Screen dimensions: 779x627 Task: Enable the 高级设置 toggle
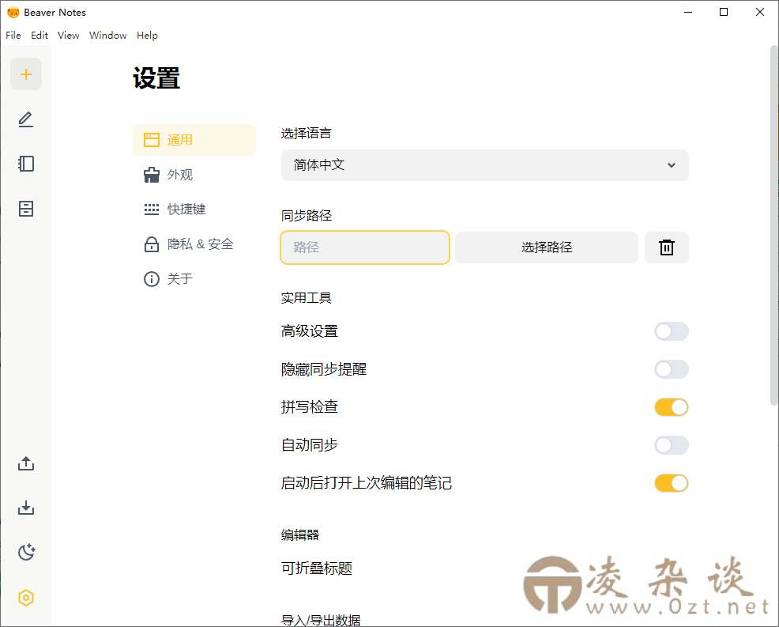(672, 331)
